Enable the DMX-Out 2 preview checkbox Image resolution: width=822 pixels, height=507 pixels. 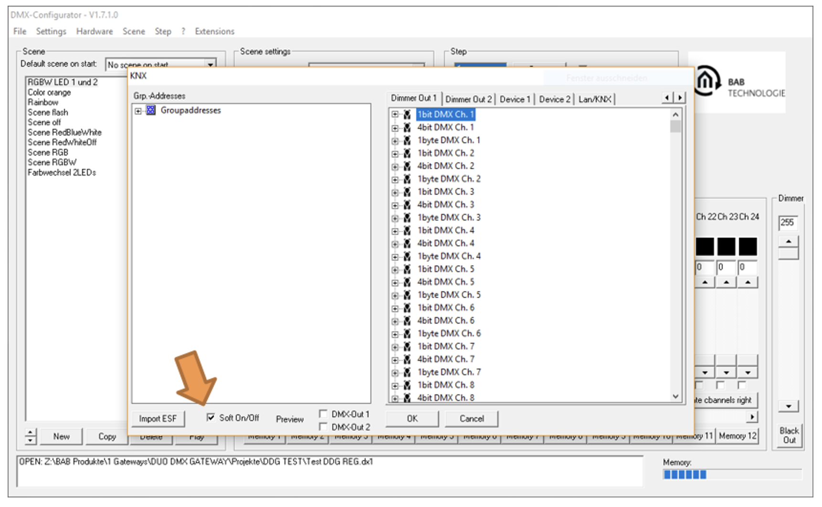click(x=323, y=426)
